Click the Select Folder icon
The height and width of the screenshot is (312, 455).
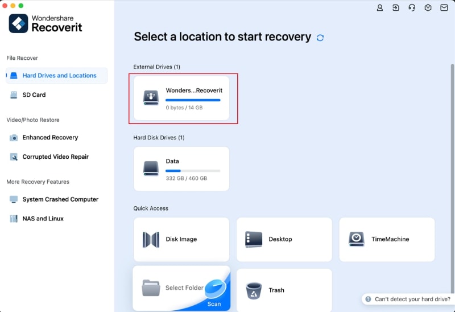pos(151,288)
